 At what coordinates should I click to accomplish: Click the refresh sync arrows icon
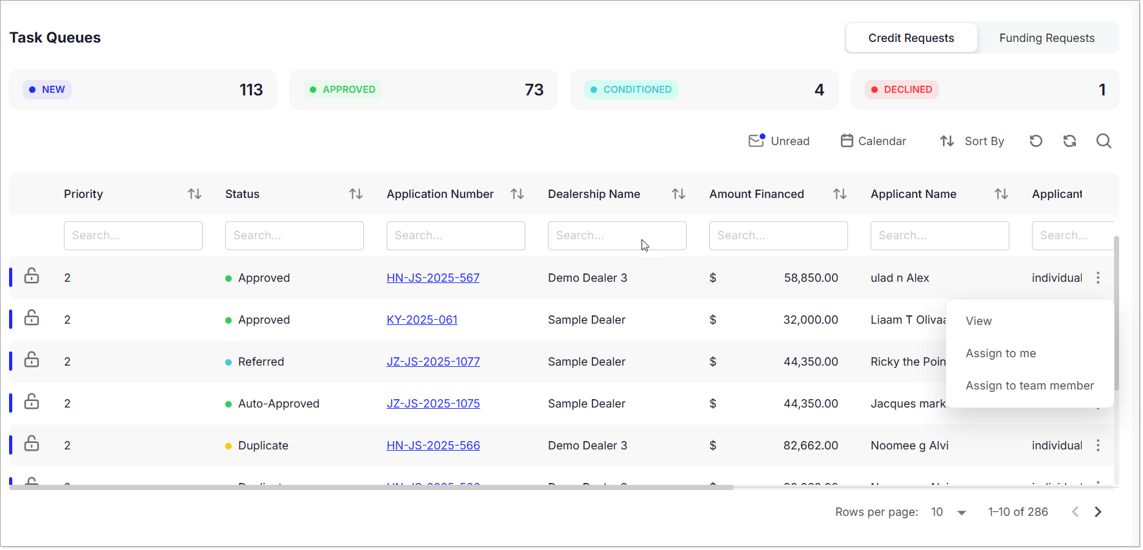click(1069, 141)
